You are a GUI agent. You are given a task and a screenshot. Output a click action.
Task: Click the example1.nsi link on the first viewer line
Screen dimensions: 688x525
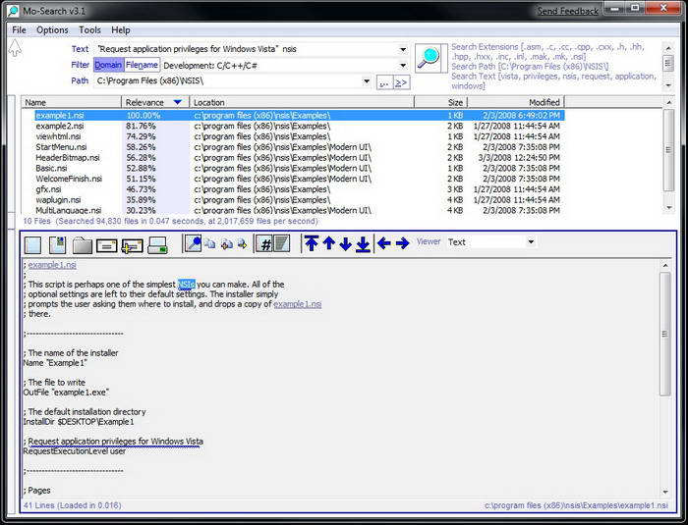click(52, 265)
